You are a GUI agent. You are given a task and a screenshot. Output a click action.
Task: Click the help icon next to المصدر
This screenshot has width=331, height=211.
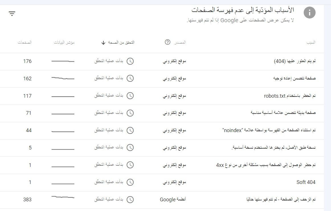tap(167, 42)
